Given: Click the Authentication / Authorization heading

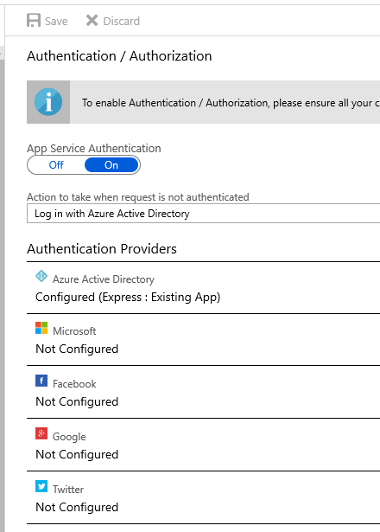Looking at the screenshot, I should coord(119,56).
